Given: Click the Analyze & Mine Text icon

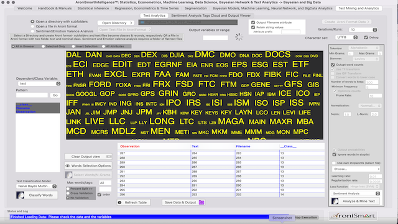Looking at the screenshot, I should [x=335, y=201].
